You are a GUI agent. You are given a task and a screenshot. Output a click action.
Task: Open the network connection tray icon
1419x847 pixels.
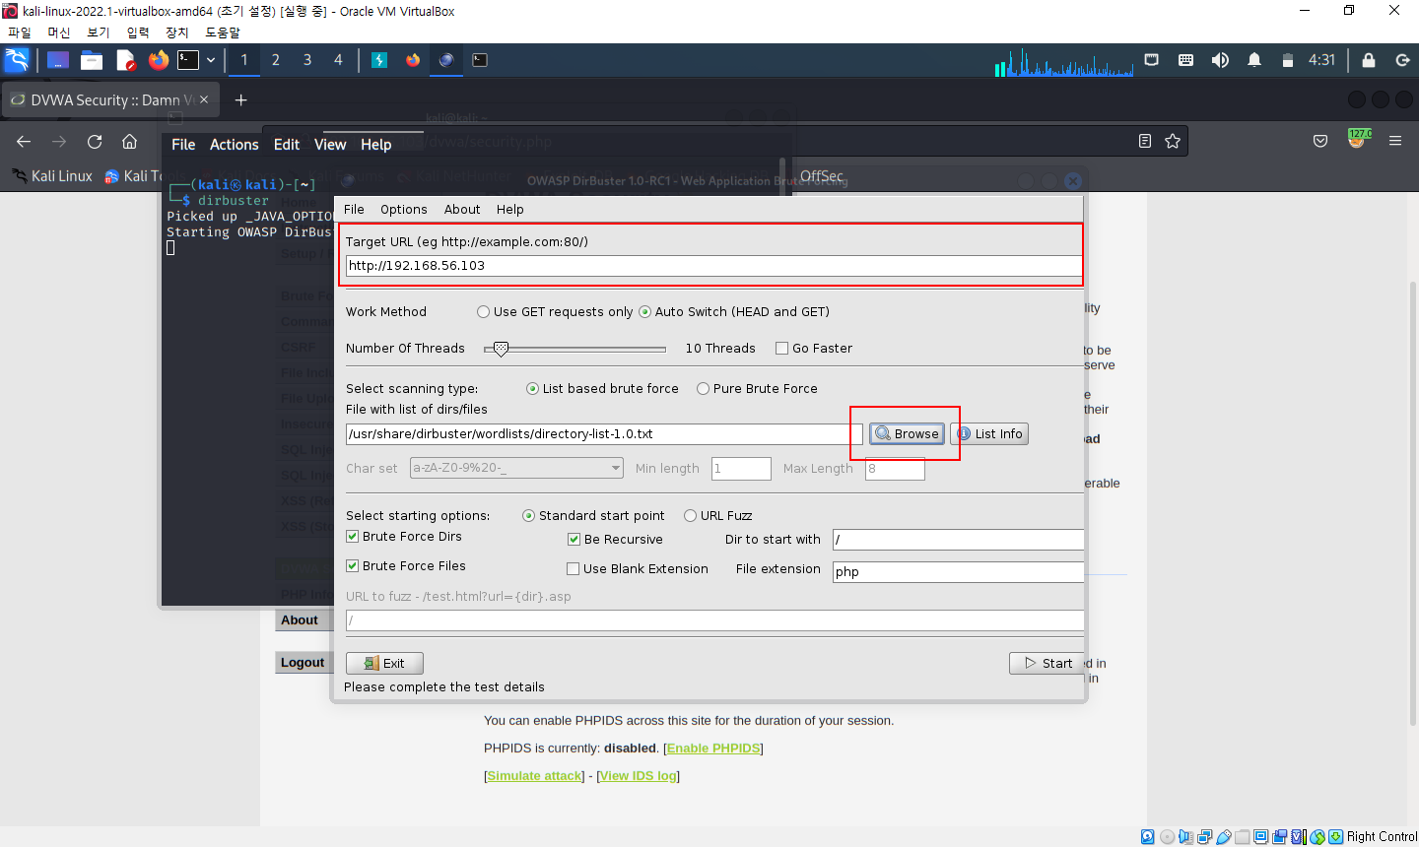1152,60
